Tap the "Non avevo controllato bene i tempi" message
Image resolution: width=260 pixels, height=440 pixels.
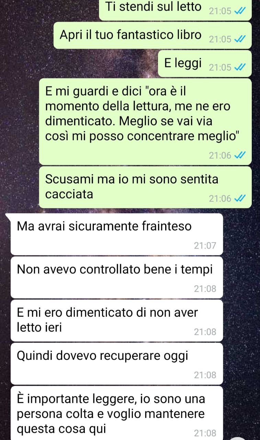click(x=117, y=277)
